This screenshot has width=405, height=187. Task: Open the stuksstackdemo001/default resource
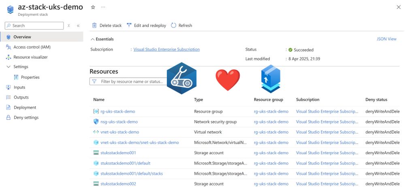point(125,163)
